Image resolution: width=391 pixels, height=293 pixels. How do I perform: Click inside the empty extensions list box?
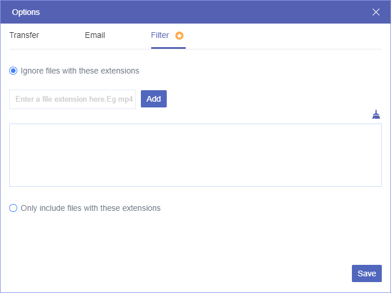click(x=195, y=155)
